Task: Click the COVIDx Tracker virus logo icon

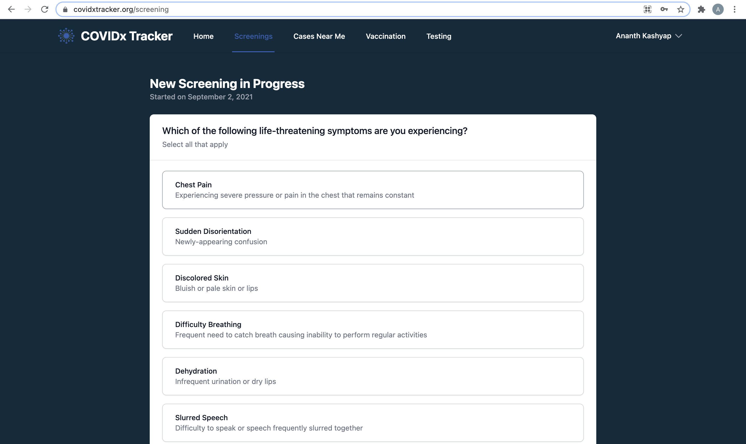Action: click(x=66, y=36)
